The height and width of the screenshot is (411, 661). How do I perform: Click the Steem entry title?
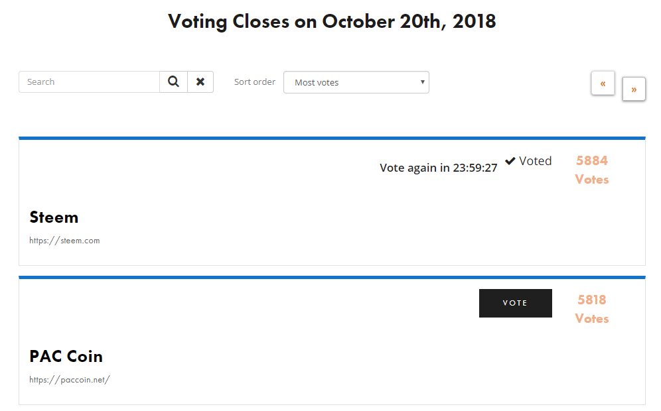pos(54,217)
